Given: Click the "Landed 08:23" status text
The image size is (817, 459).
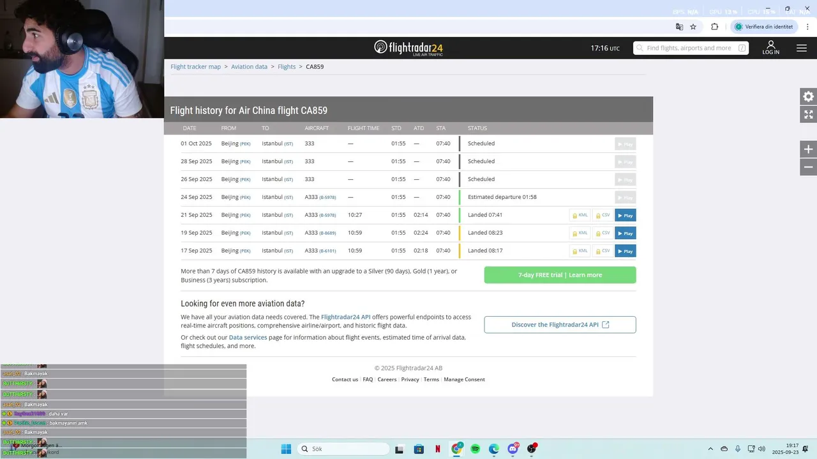Looking at the screenshot, I should (485, 233).
